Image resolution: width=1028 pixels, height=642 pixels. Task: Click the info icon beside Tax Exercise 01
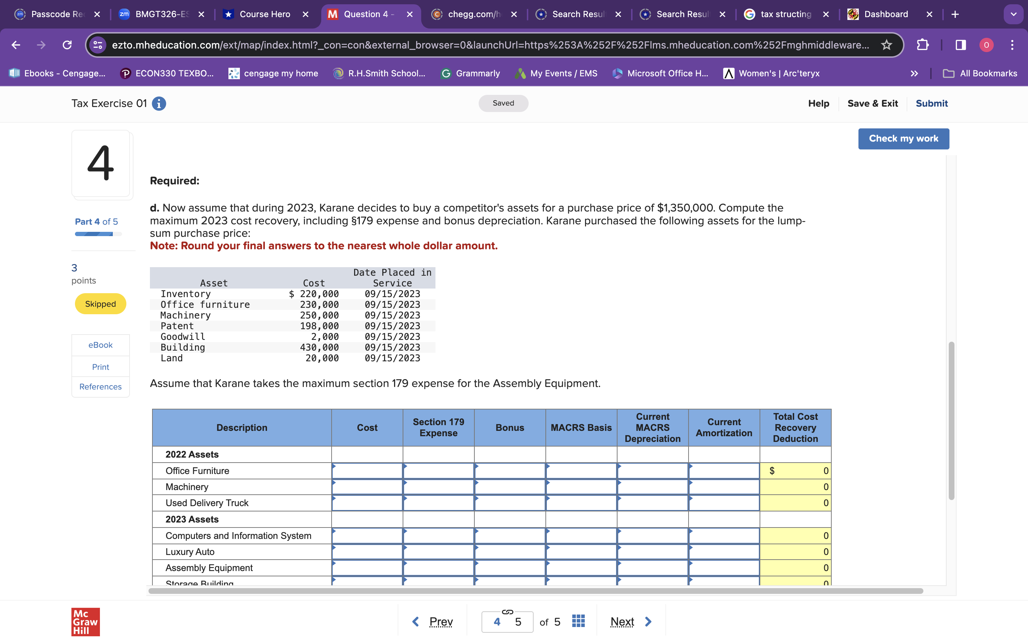158,103
